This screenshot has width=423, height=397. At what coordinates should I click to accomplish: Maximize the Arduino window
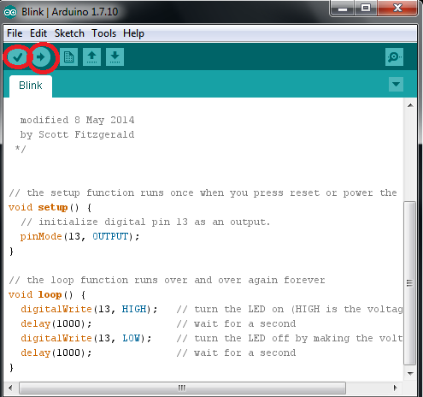click(366, 9)
